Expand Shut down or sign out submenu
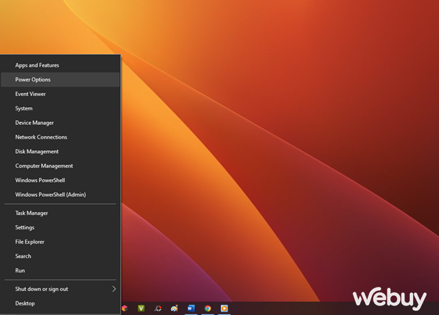The width and height of the screenshot is (439, 315). click(x=60, y=289)
